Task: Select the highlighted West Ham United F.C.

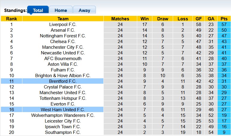Action: point(63,110)
